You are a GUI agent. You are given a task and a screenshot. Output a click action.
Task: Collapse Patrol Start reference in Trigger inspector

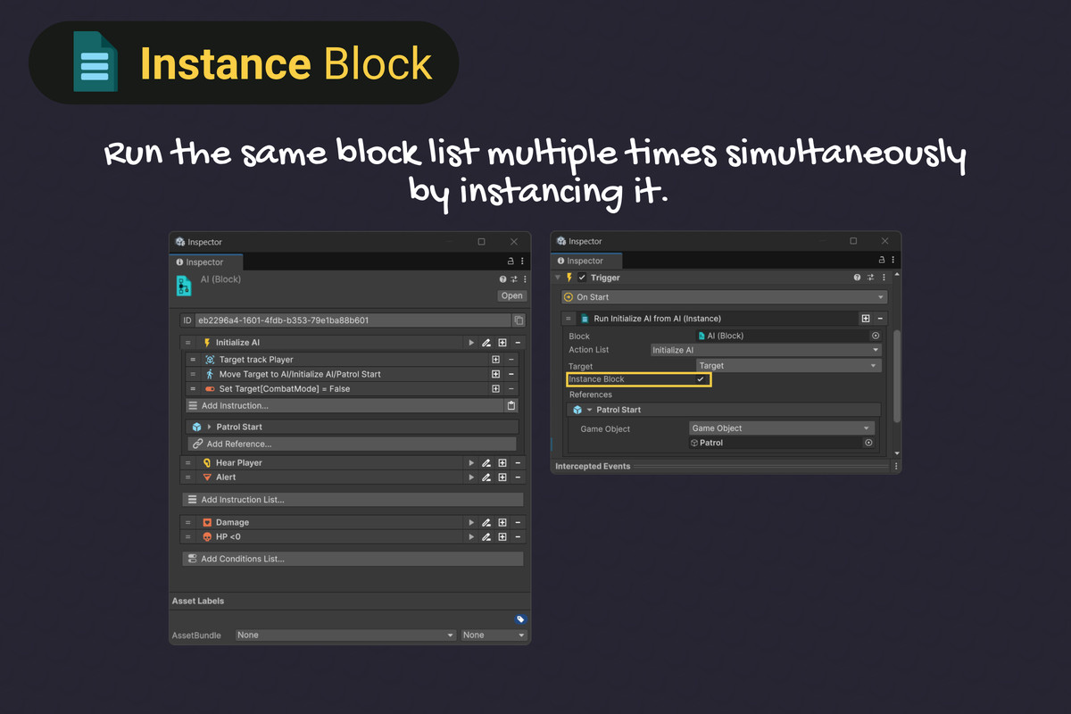(x=589, y=411)
